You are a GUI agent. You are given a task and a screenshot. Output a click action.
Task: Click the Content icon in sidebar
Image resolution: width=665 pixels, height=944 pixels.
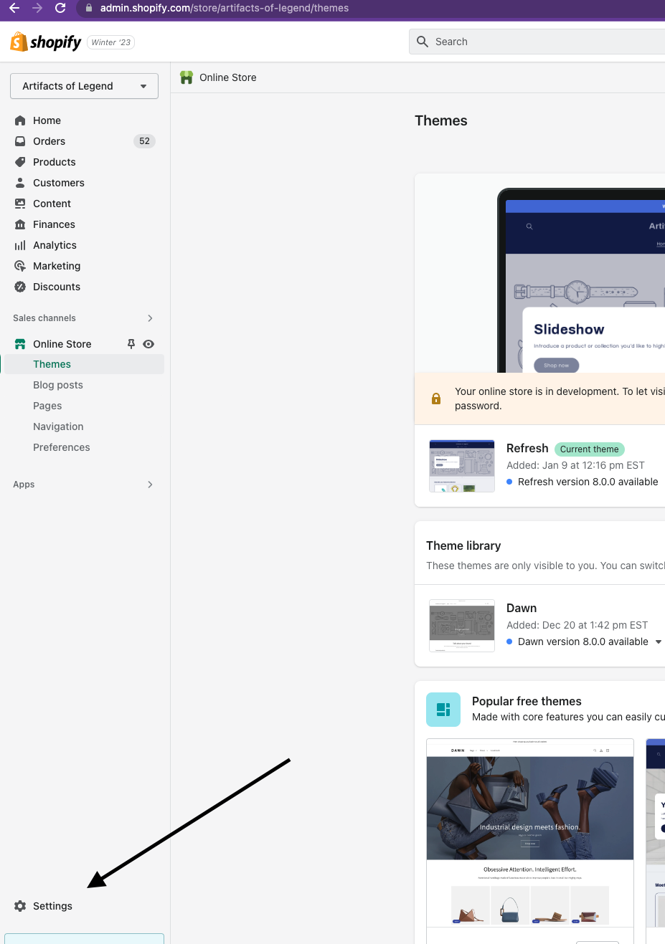pos(20,204)
